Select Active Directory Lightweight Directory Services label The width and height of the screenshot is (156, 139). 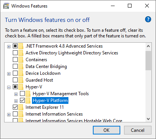pos(72,53)
